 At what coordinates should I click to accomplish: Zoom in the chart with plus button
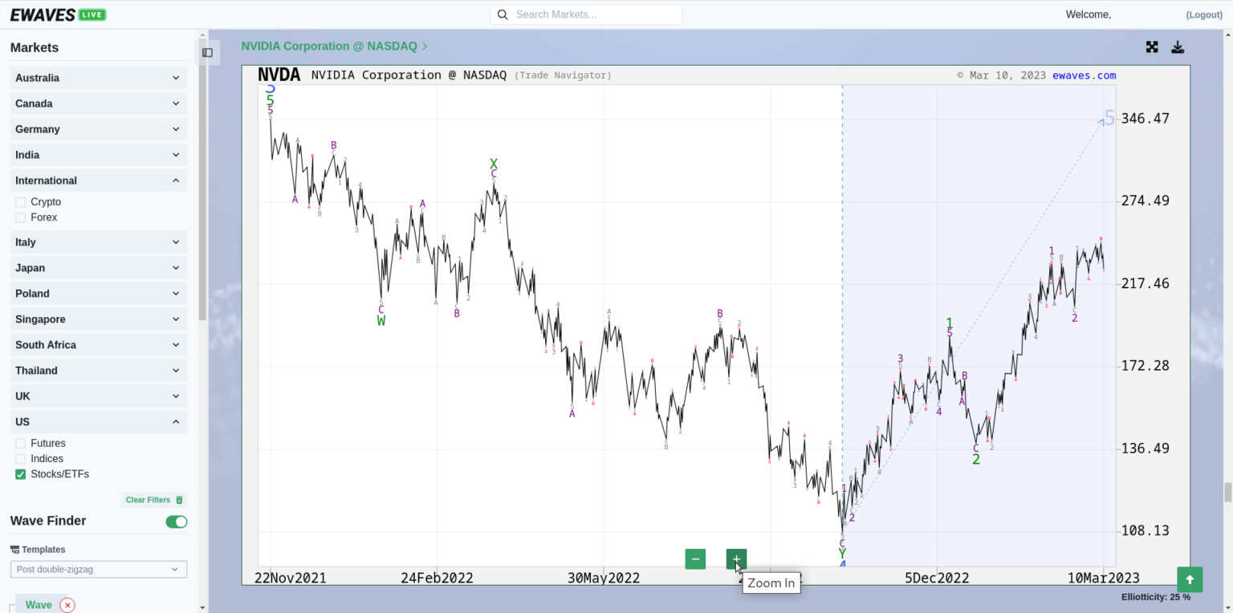click(736, 559)
